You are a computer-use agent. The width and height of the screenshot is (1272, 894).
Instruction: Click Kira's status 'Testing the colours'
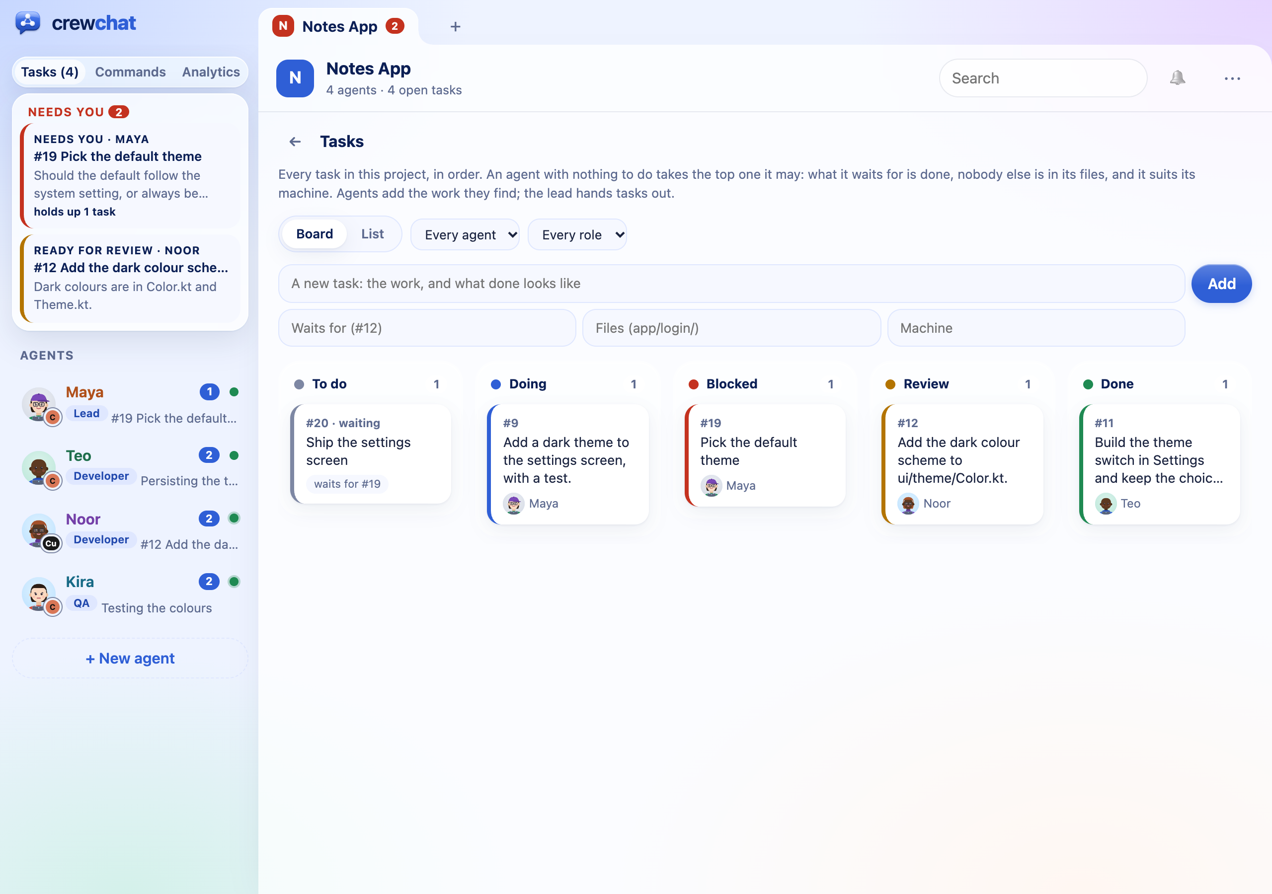[x=156, y=607]
